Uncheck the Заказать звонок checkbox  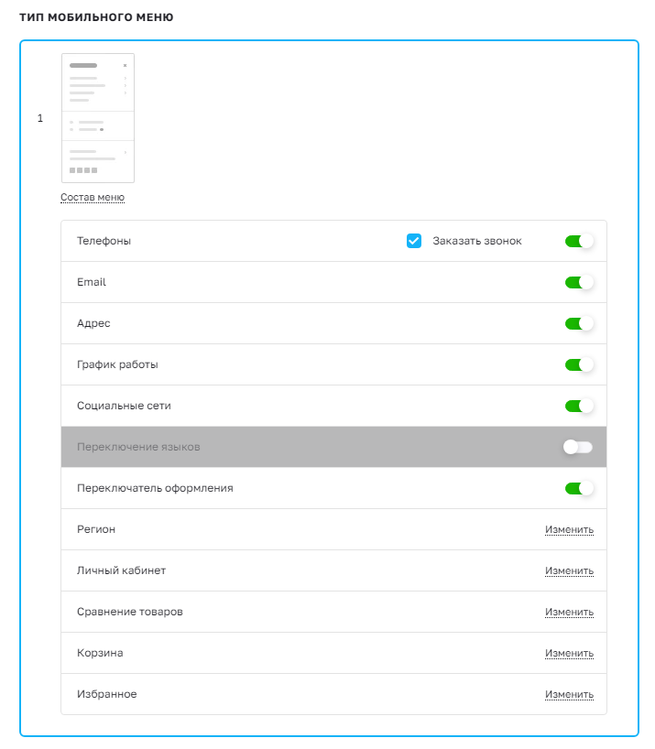coord(414,241)
